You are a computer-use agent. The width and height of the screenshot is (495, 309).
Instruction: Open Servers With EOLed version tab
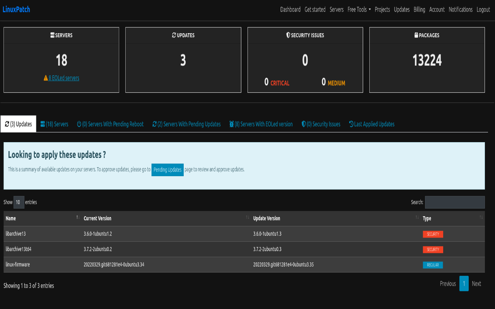coord(261,124)
